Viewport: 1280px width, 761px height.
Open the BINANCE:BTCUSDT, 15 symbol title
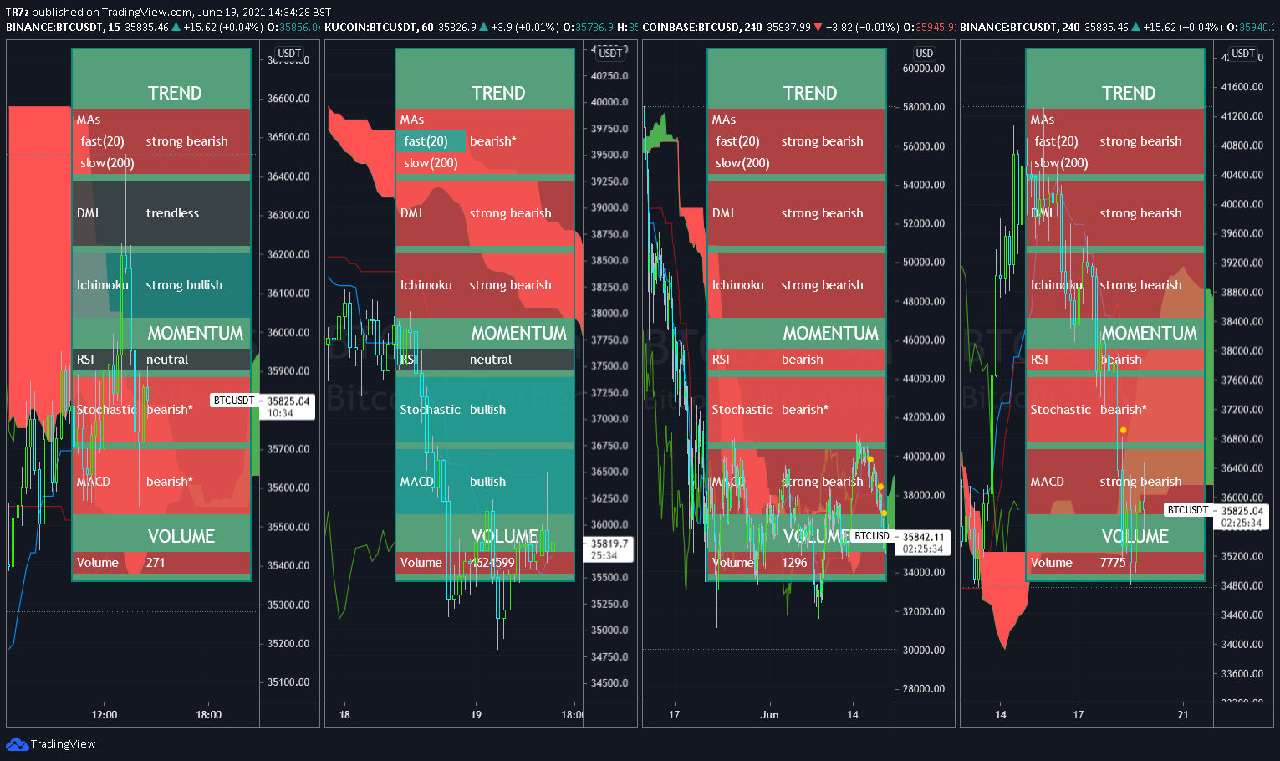point(63,28)
